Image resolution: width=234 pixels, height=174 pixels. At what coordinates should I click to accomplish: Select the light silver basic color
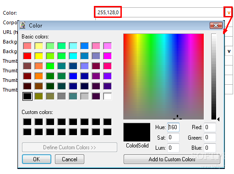[85, 96]
